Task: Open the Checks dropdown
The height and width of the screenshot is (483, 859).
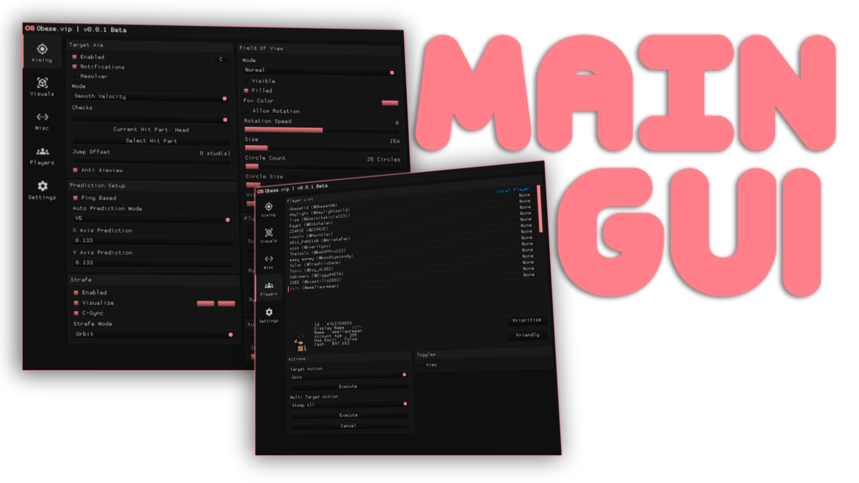Action: pos(151,119)
